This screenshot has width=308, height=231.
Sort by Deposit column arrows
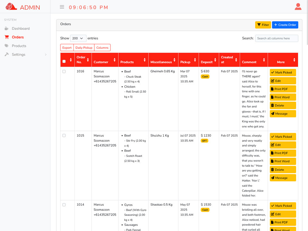[x=215, y=60]
